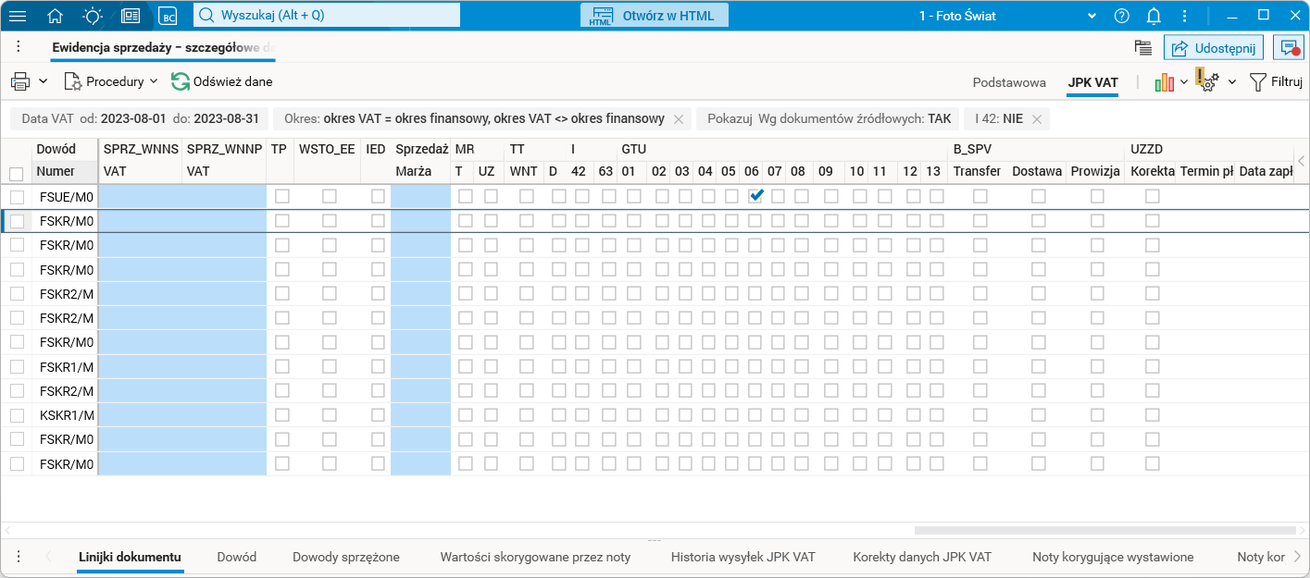Viewport: 1310px width, 578px height.
Task: Open the notifications bell
Action: click(x=1154, y=16)
